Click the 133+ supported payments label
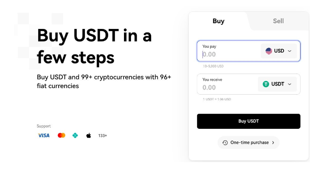Screen dimensions: 322x177 pyautogui.click(x=103, y=135)
